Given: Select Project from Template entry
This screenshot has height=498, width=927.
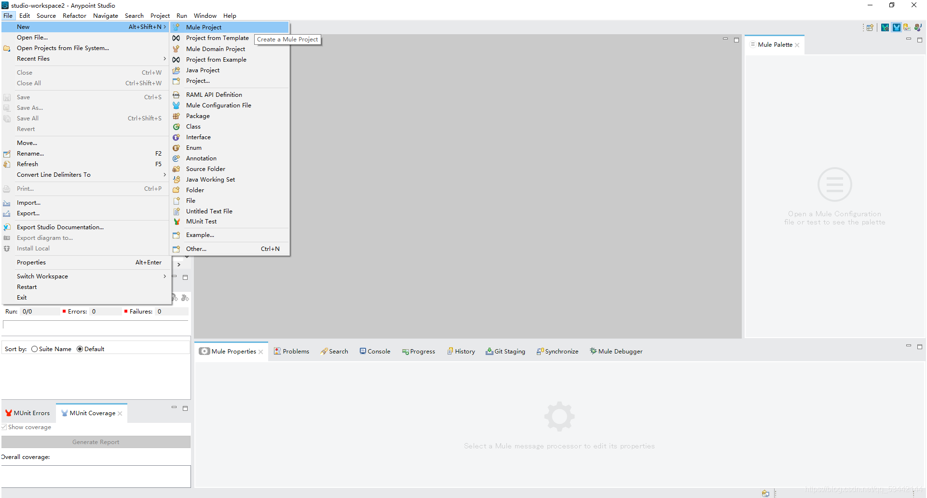Looking at the screenshot, I should (x=217, y=38).
